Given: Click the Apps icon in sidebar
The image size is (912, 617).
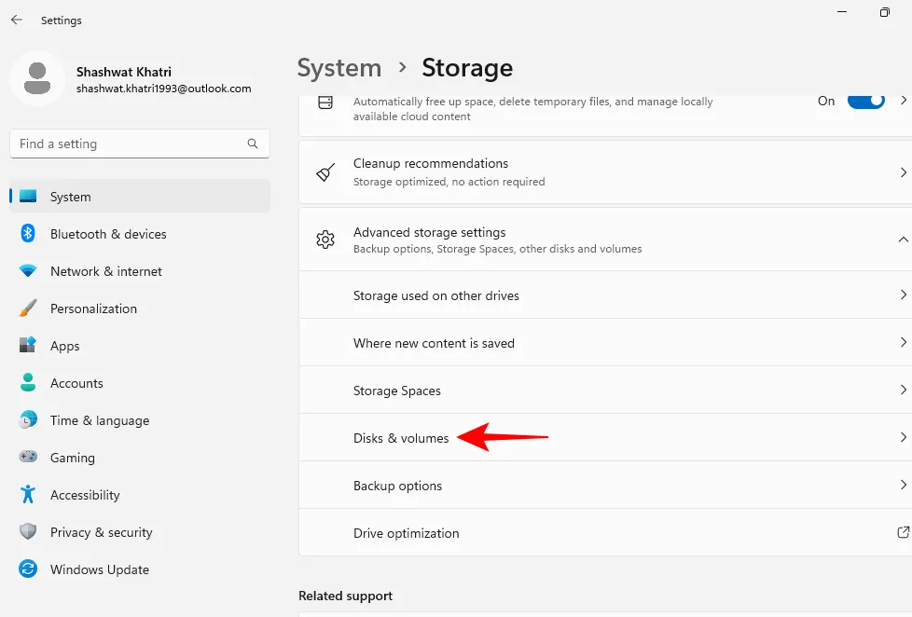Looking at the screenshot, I should [28, 345].
